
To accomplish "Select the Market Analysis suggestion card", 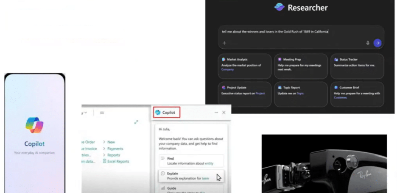I will pos(245,66).
